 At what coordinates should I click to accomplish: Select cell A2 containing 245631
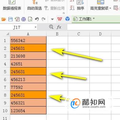click(28, 48)
